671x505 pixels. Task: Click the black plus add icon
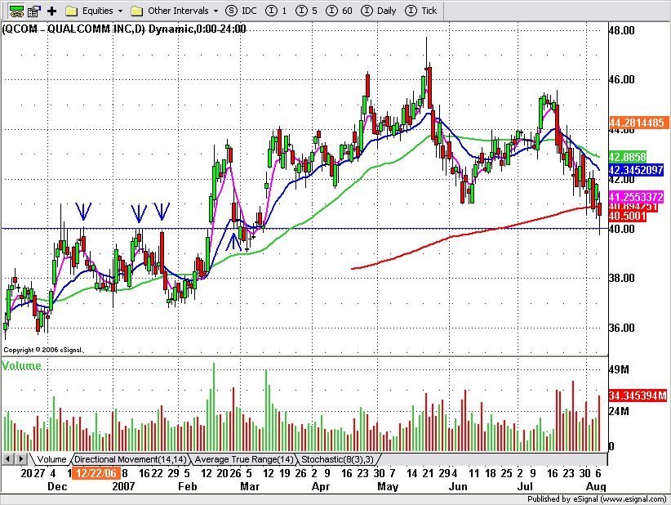click(x=51, y=11)
